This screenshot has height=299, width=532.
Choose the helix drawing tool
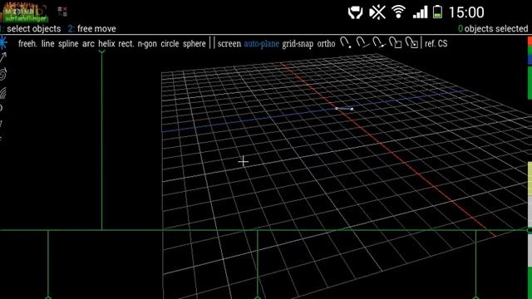point(106,44)
